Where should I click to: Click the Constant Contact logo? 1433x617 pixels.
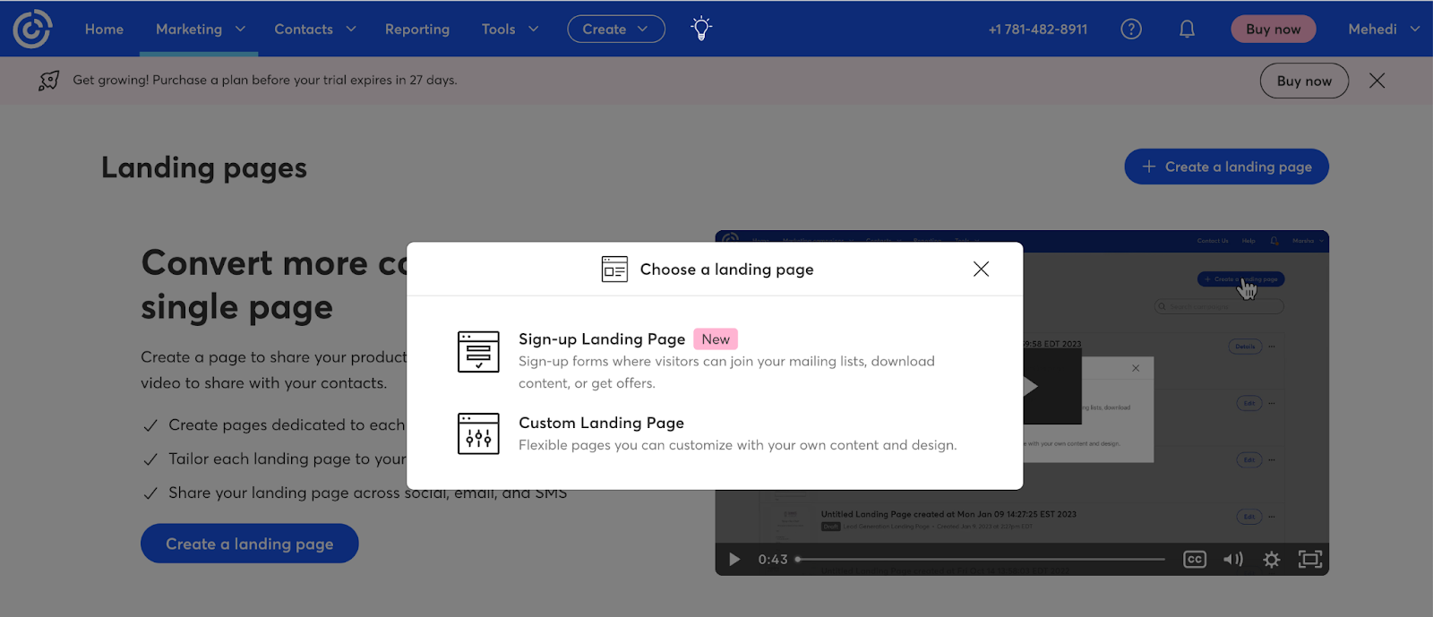[32, 29]
